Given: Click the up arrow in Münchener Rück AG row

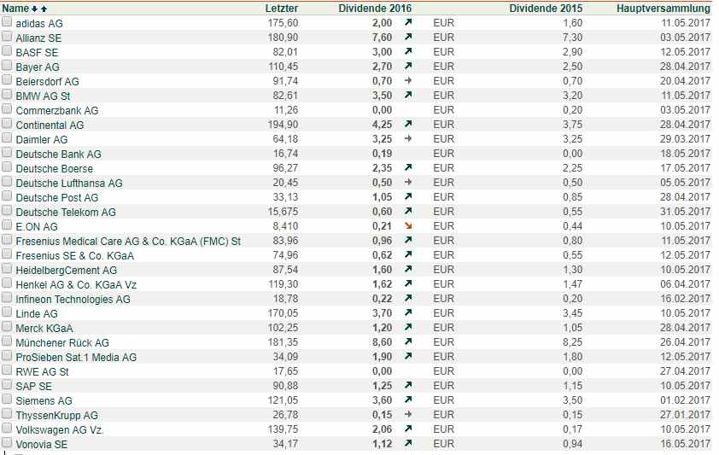Looking at the screenshot, I should (408, 341).
